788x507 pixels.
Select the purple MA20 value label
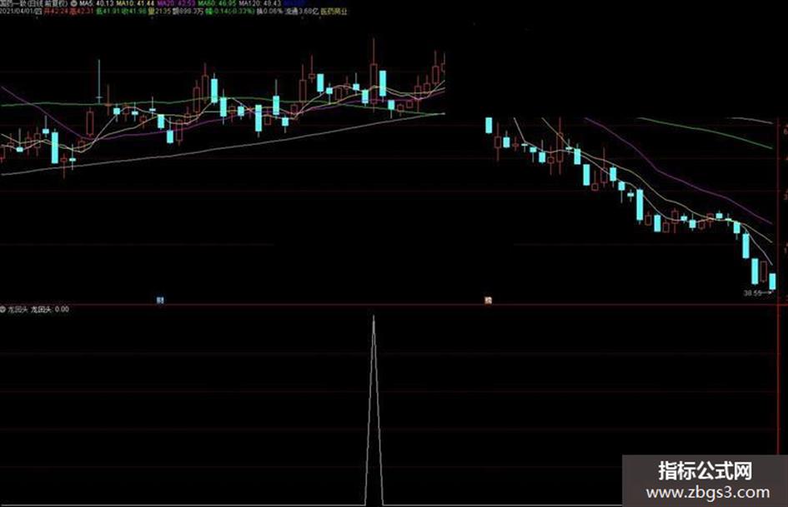pyautogui.click(x=176, y=3)
